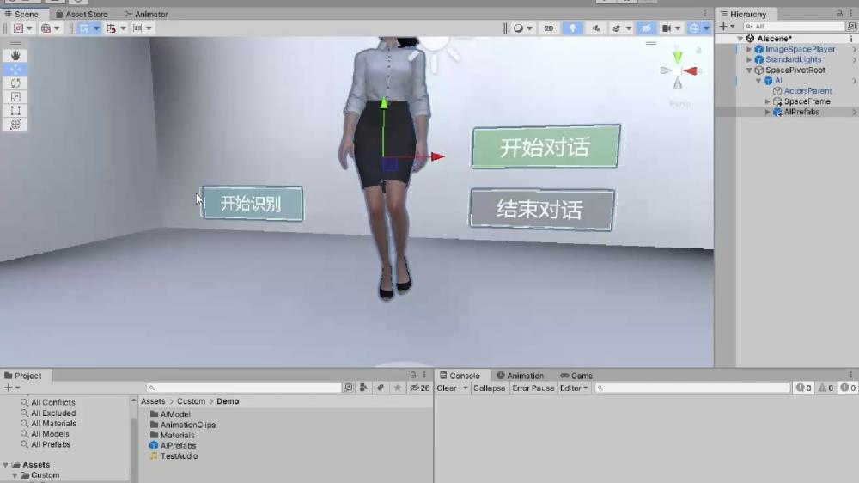Select the Rect transform tool

(x=15, y=110)
